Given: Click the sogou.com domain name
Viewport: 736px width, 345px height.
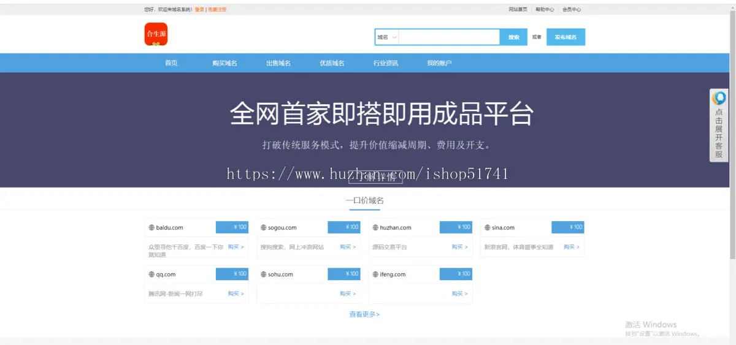Looking at the screenshot, I should click(282, 227).
